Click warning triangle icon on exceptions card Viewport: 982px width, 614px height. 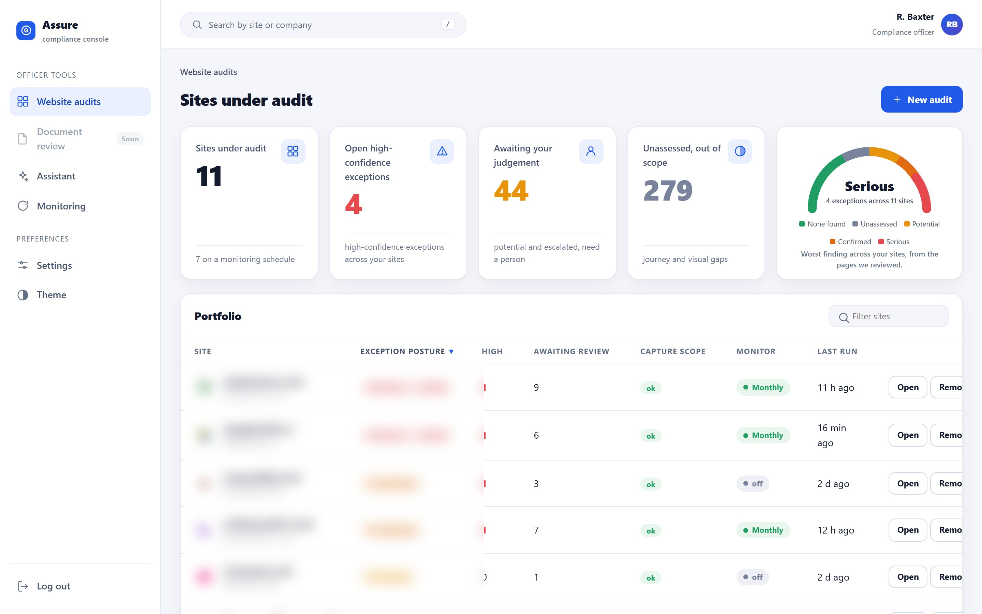(x=442, y=151)
